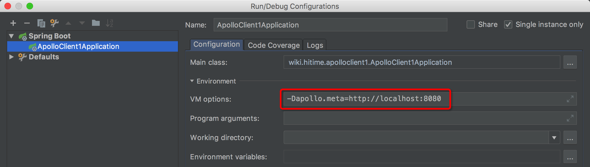Image resolution: width=590 pixels, height=167 pixels.
Task: Click browse button next to Main class
Action: click(x=570, y=63)
